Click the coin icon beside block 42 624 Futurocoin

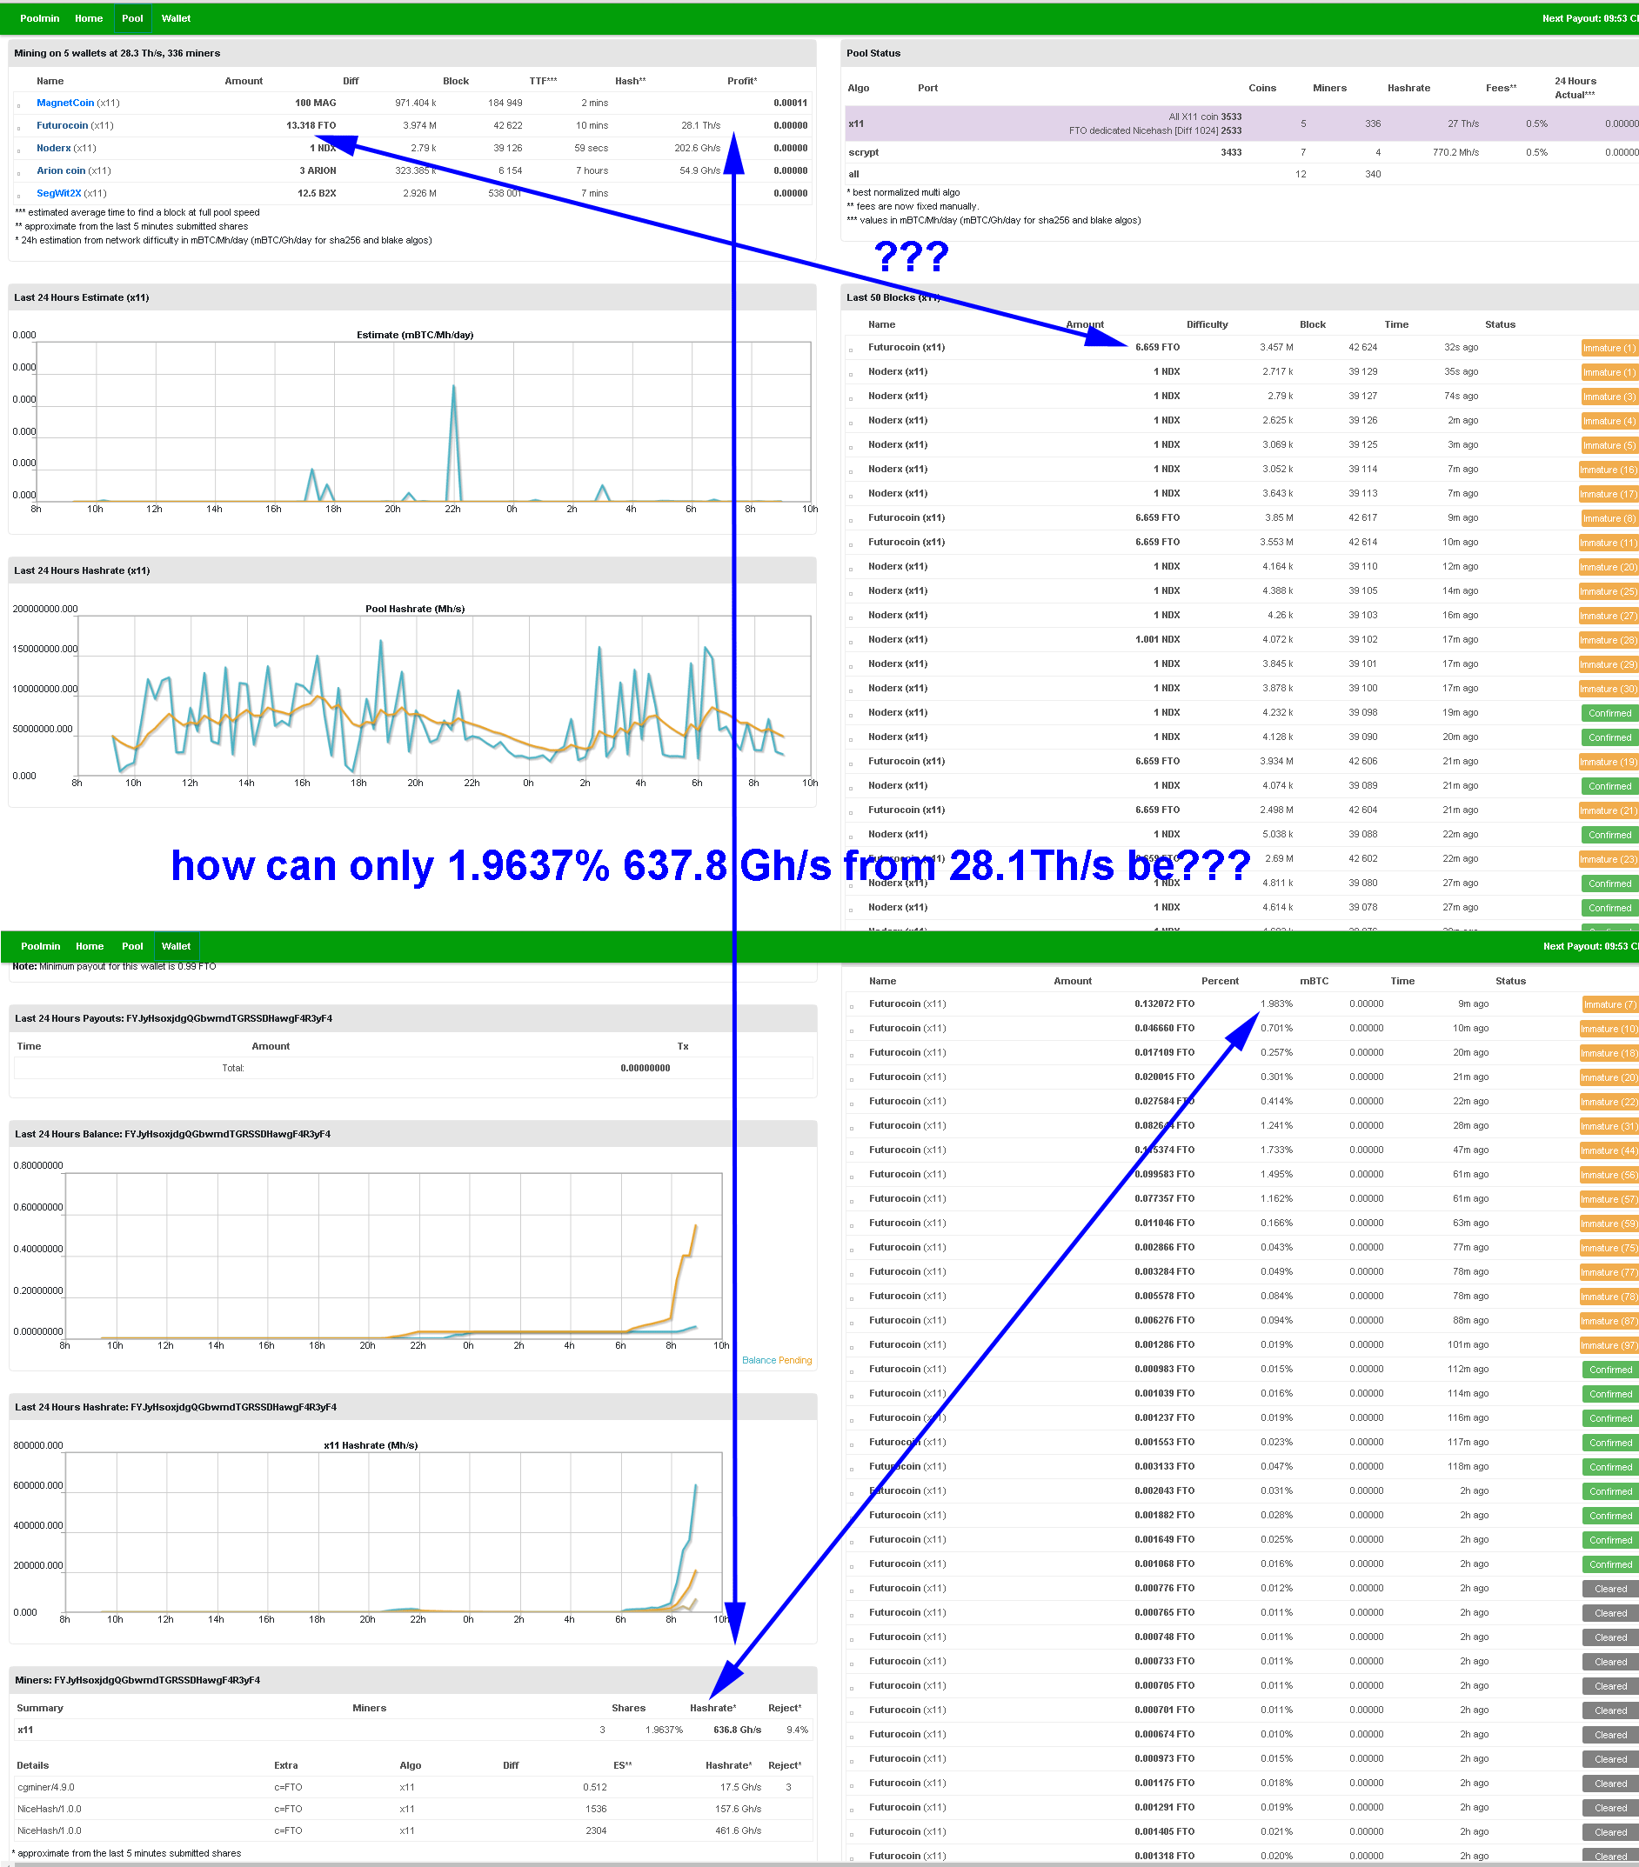tap(851, 349)
